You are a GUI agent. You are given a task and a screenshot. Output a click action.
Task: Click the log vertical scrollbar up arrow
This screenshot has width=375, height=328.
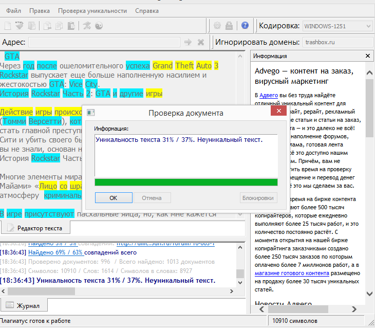(x=240, y=247)
